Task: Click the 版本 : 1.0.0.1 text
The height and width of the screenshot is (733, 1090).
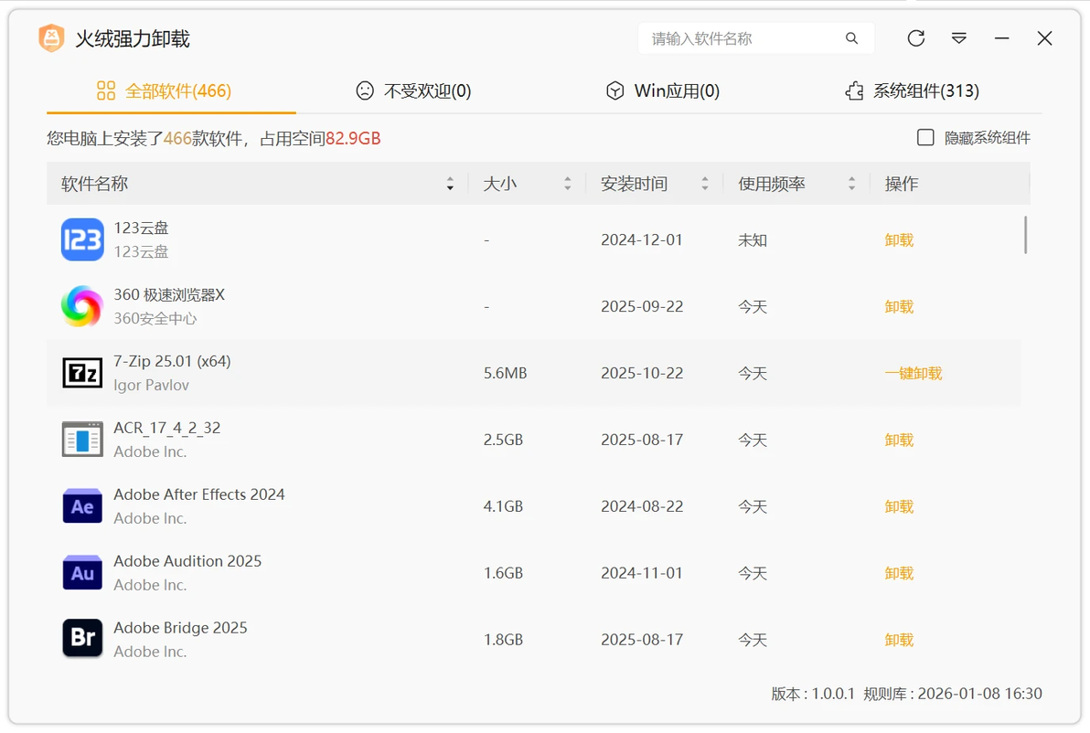Action: (x=813, y=694)
